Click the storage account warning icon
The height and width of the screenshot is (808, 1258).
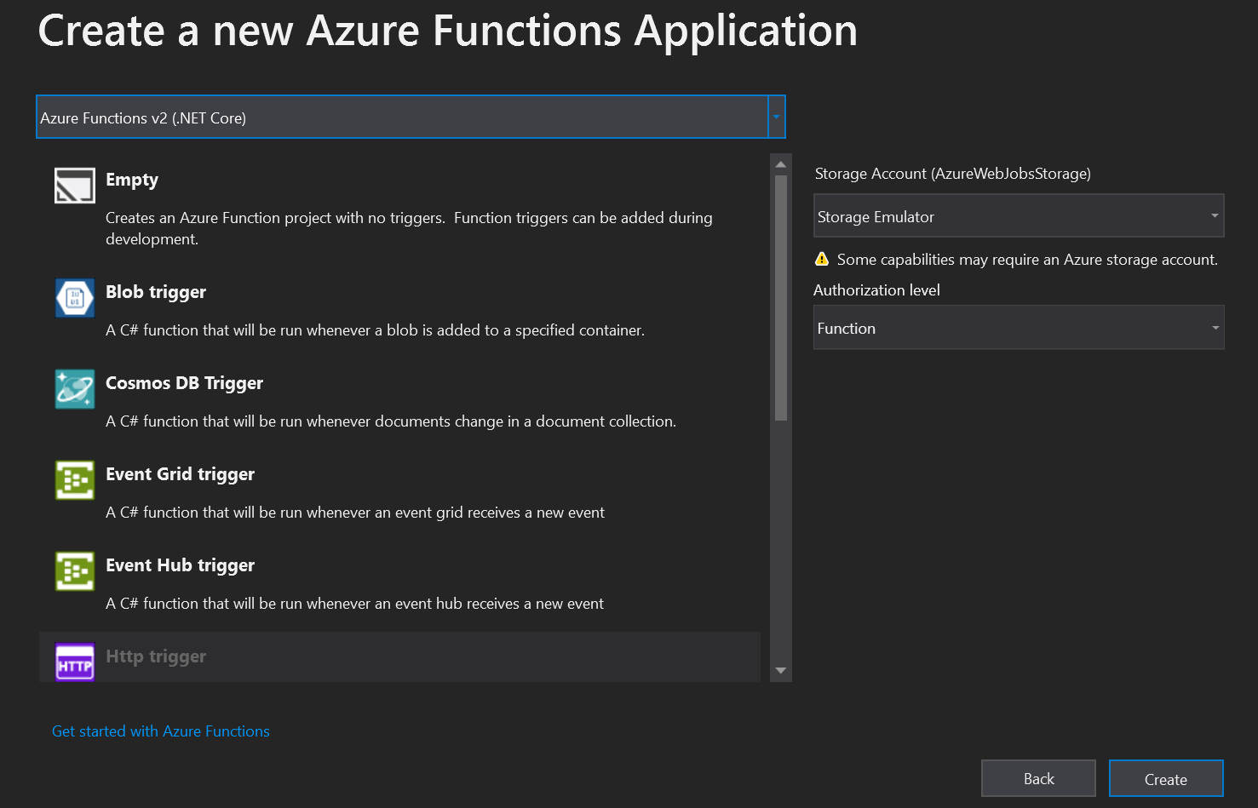(x=822, y=259)
